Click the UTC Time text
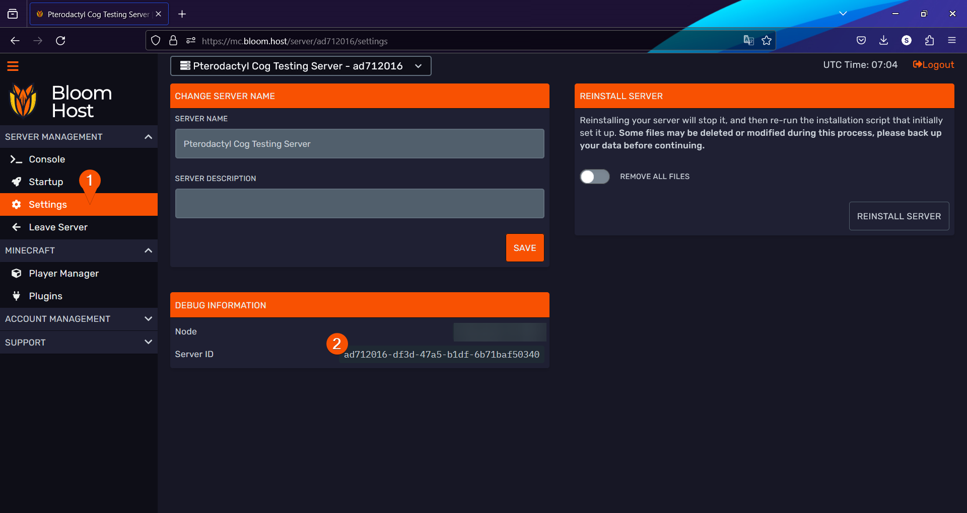967x513 pixels. click(860, 65)
